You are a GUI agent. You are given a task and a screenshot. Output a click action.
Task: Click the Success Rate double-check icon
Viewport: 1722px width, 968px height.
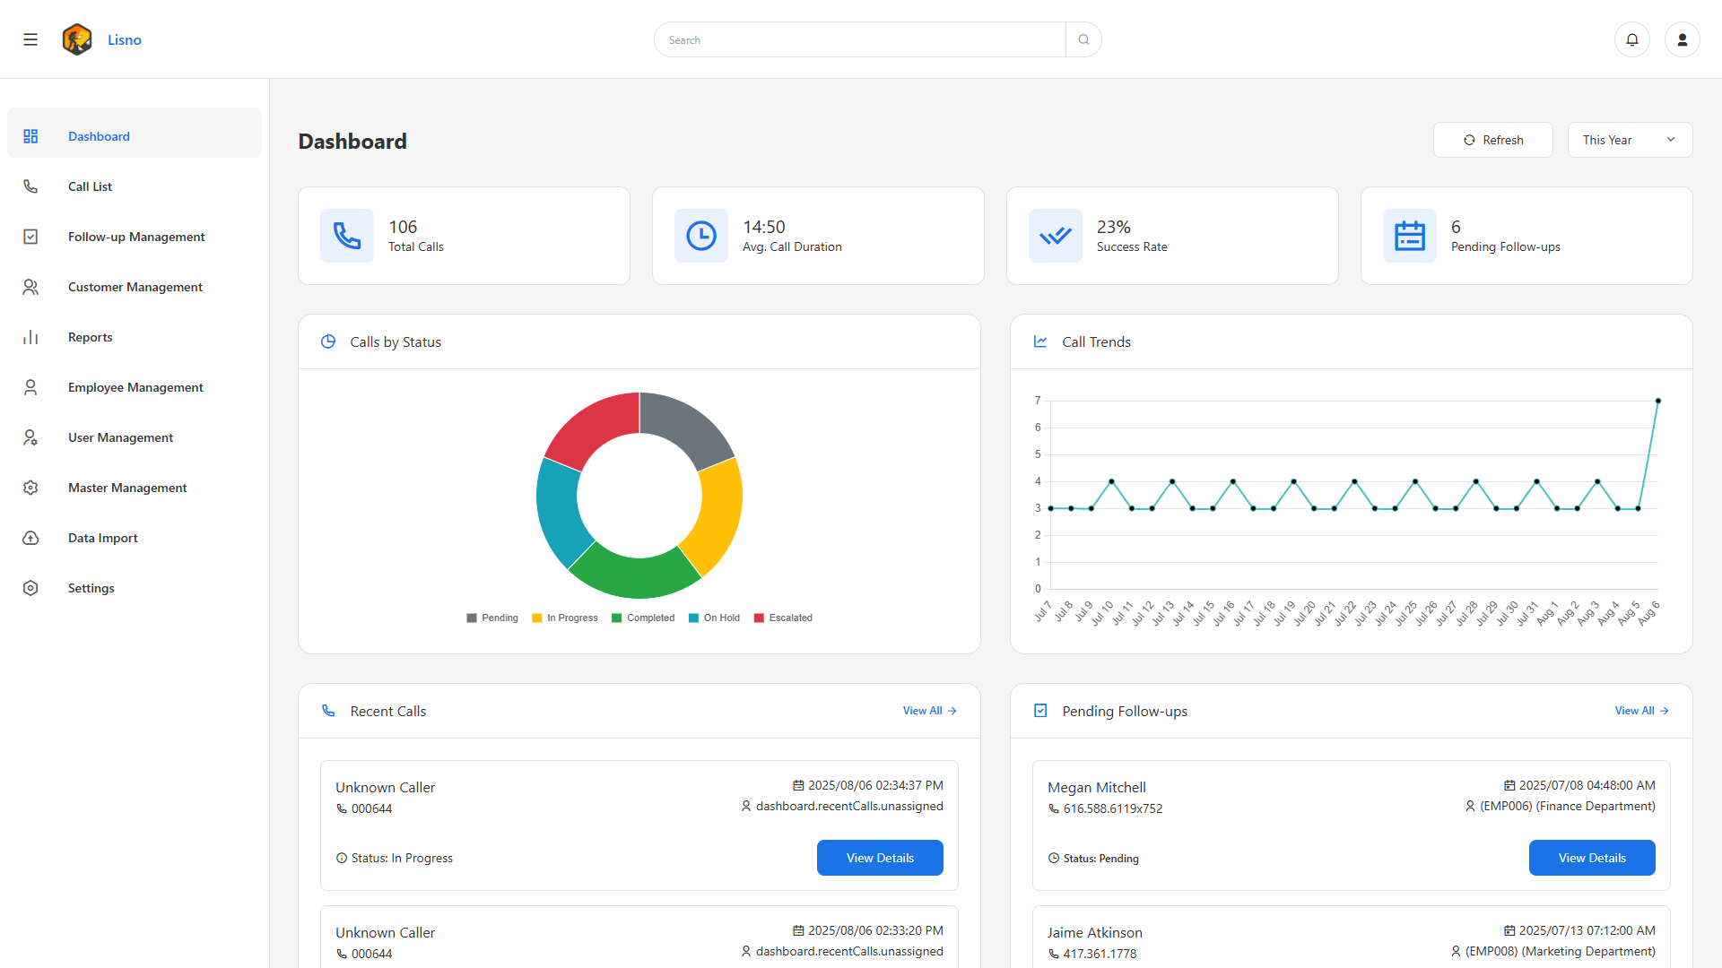[1056, 236]
